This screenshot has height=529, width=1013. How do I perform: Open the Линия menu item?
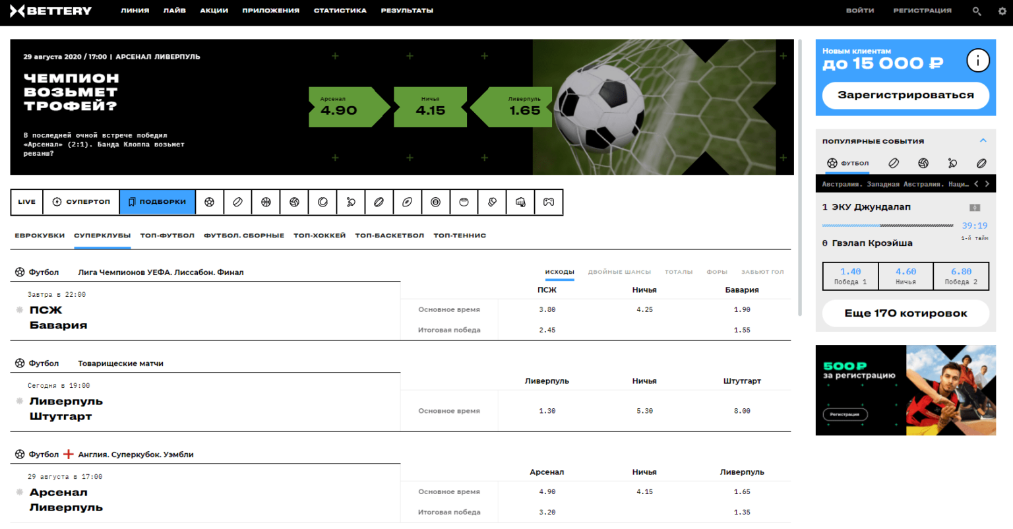coord(135,11)
